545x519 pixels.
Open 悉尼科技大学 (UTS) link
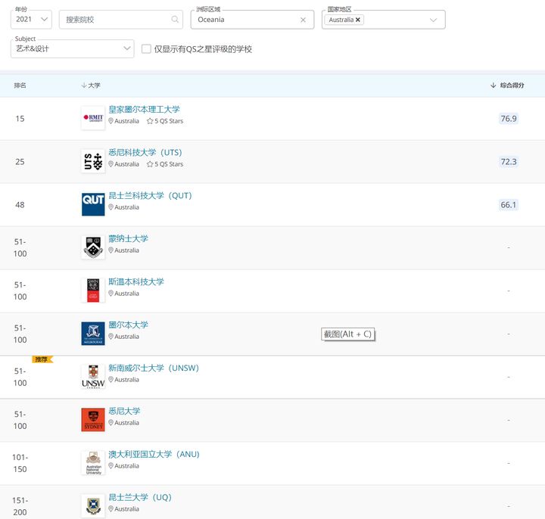pos(145,153)
